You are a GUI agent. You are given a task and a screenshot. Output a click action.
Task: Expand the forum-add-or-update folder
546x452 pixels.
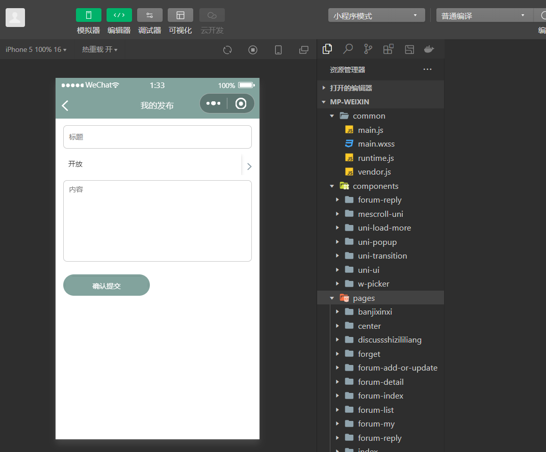coord(381,368)
